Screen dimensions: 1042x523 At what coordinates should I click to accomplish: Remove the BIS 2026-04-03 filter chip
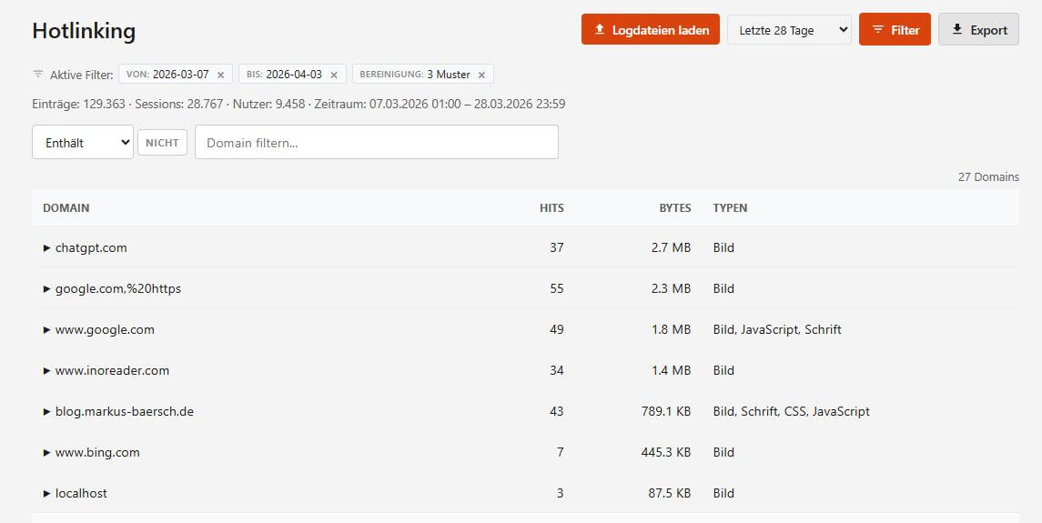click(x=334, y=75)
